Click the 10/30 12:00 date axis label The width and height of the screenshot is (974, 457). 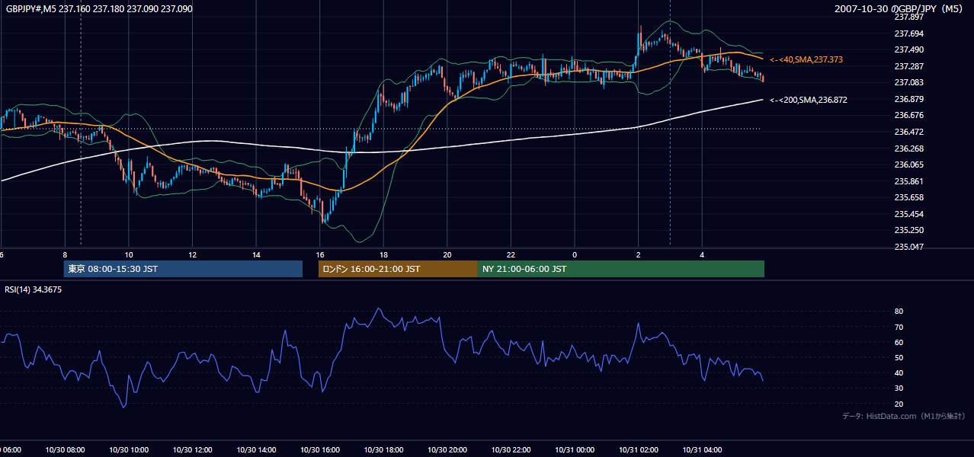pos(192,449)
